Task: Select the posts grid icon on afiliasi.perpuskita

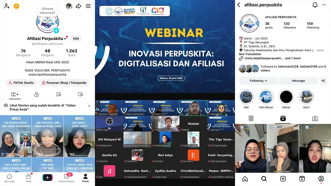Action: 251,118
